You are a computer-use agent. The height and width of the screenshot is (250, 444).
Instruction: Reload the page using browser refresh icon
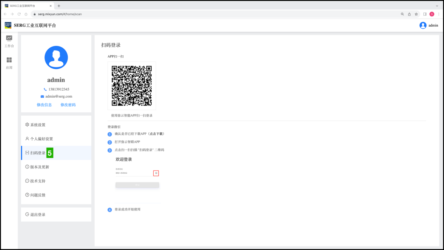pyautogui.click(x=19, y=14)
